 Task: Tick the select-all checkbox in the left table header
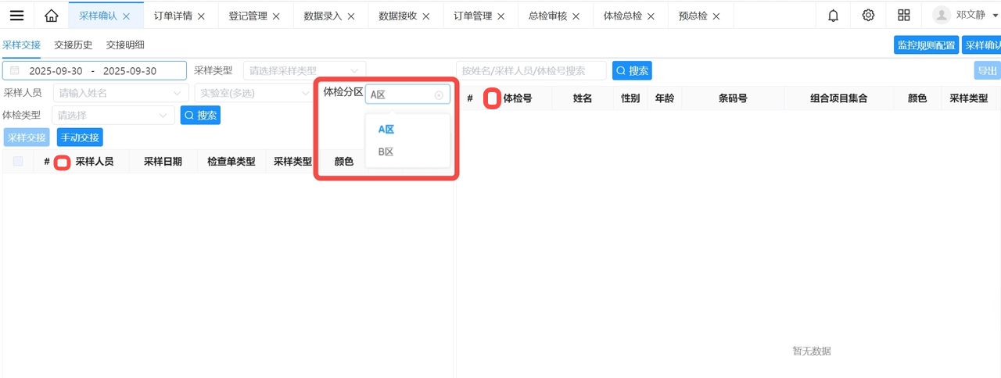click(x=18, y=162)
